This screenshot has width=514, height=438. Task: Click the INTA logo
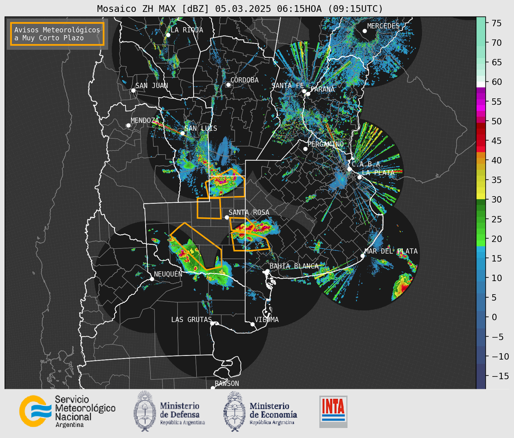(x=333, y=412)
